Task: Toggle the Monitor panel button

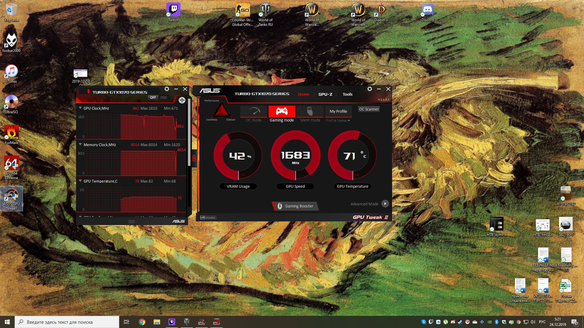Action: pos(208,217)
